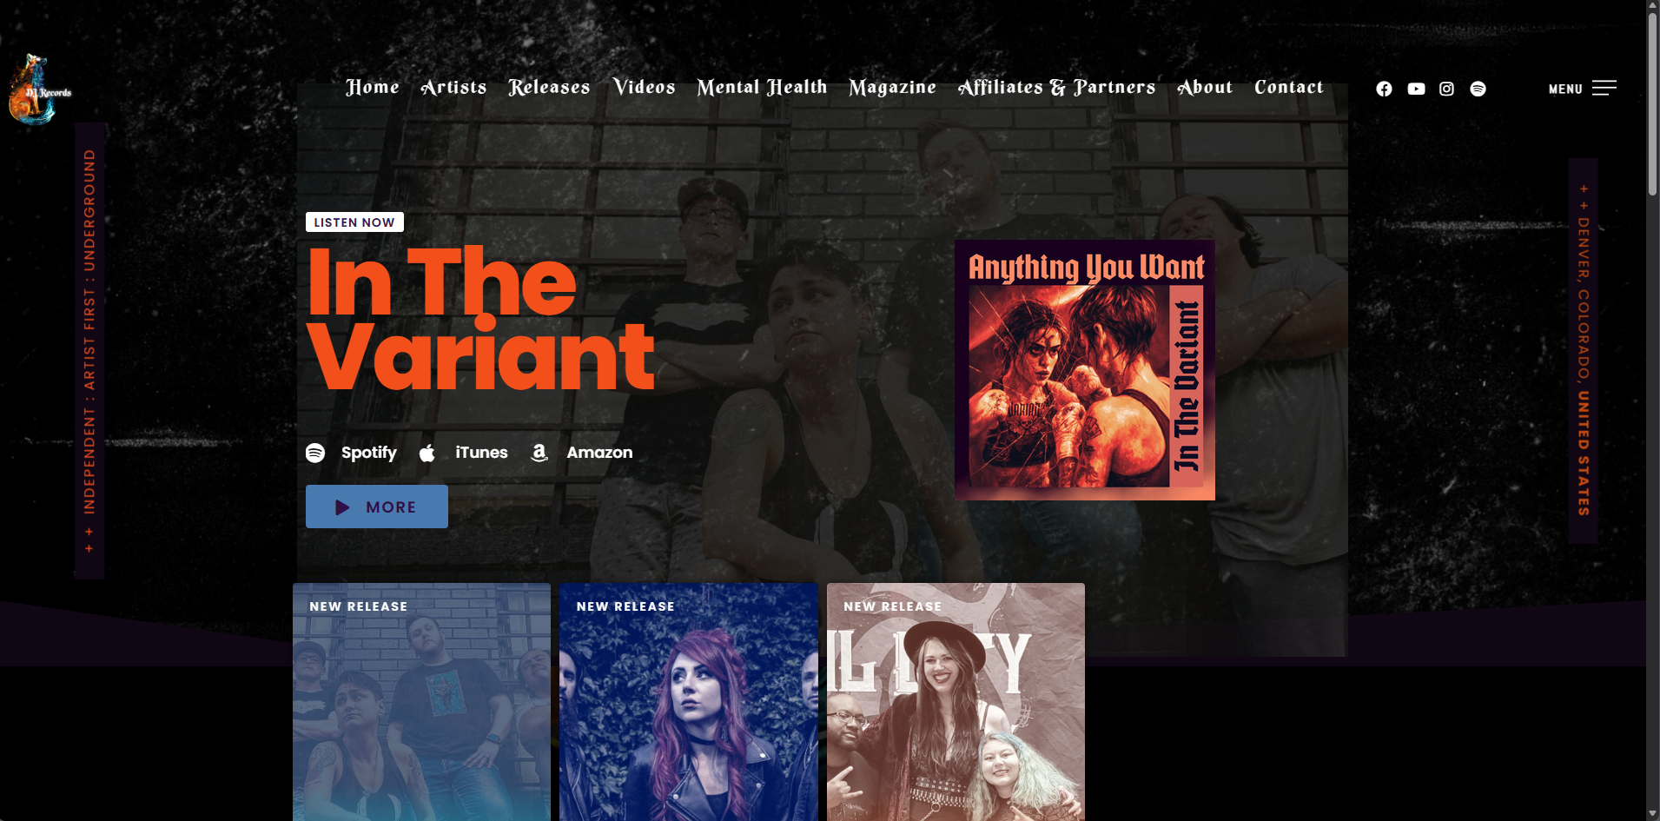The image size is (1660, 821).
Task: Open the hamburger MENU icon
Action: coord(1604,88)
